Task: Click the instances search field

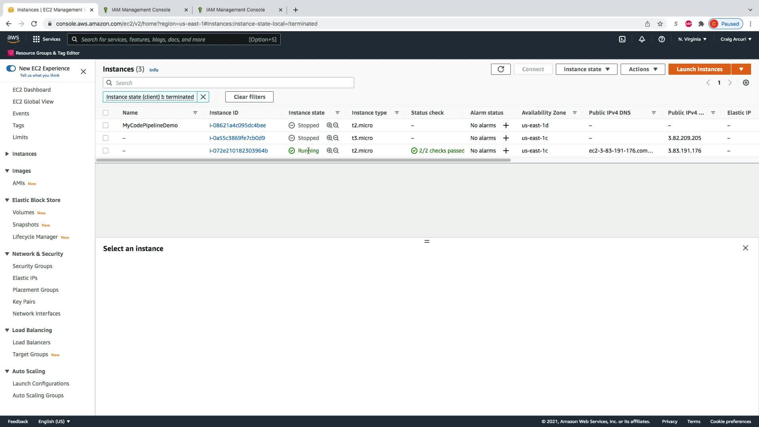Action: 233,83
